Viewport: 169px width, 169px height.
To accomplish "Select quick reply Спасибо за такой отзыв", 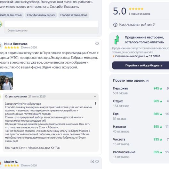I will click(74, 15).
